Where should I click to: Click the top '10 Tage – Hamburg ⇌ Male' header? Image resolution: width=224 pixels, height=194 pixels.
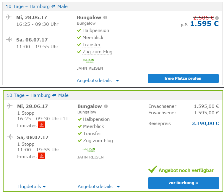(37, 7)
